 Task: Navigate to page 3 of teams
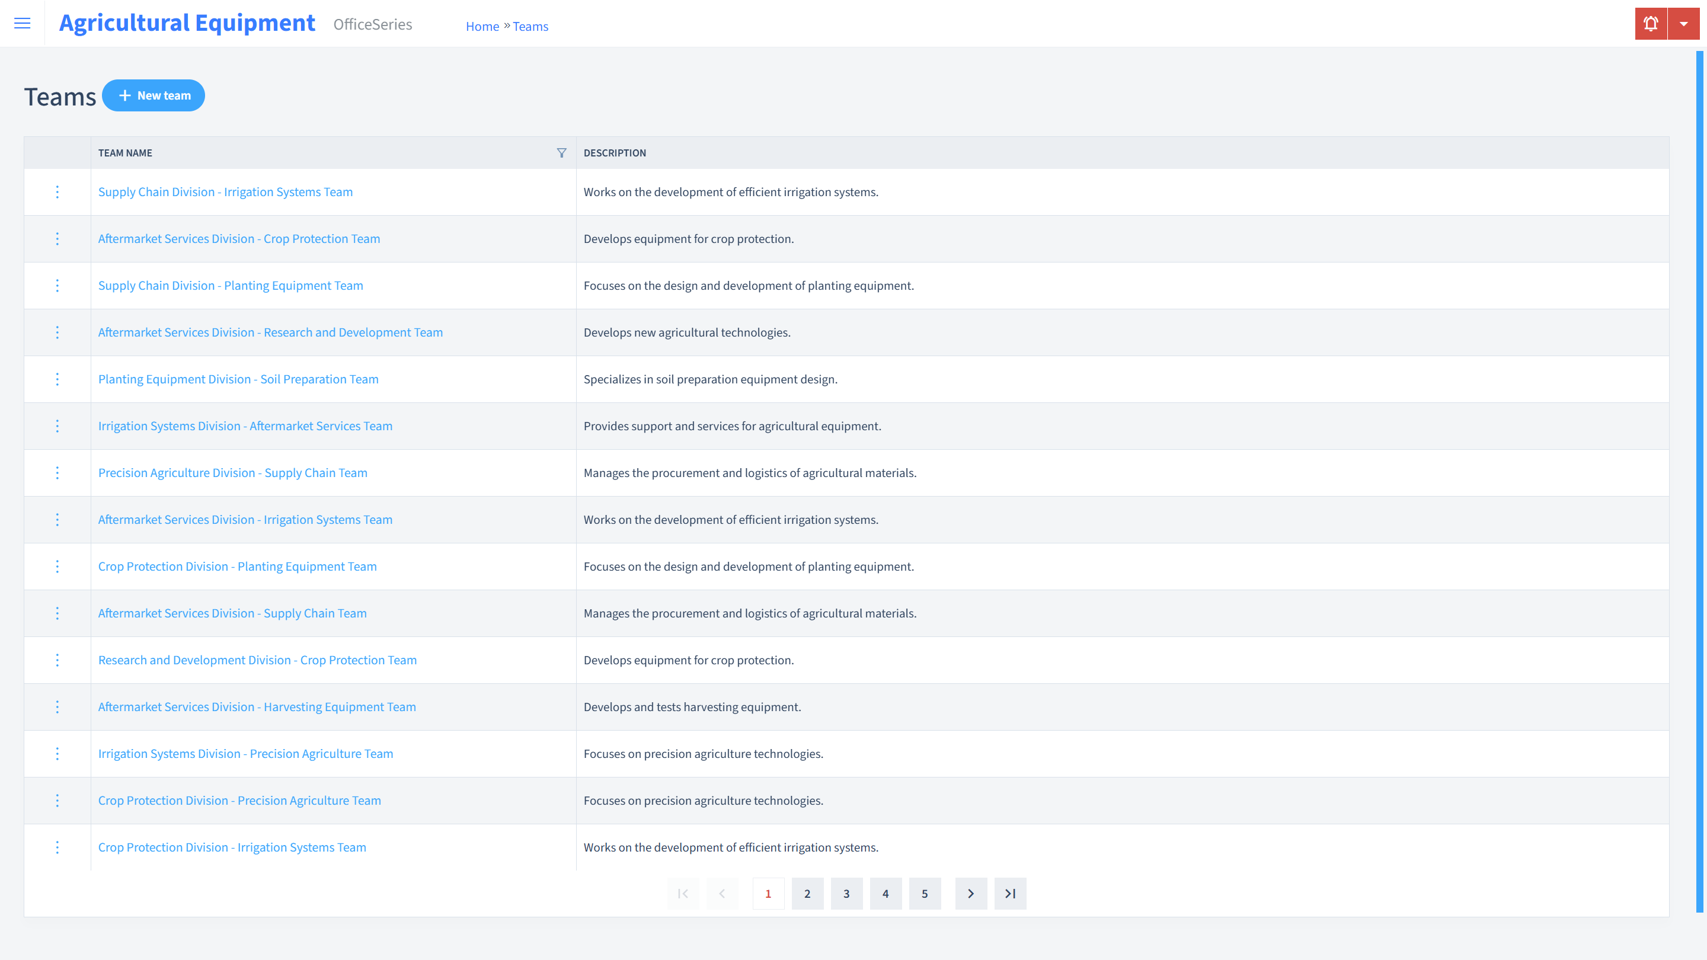pyautogui.click(x=846, y=893)
